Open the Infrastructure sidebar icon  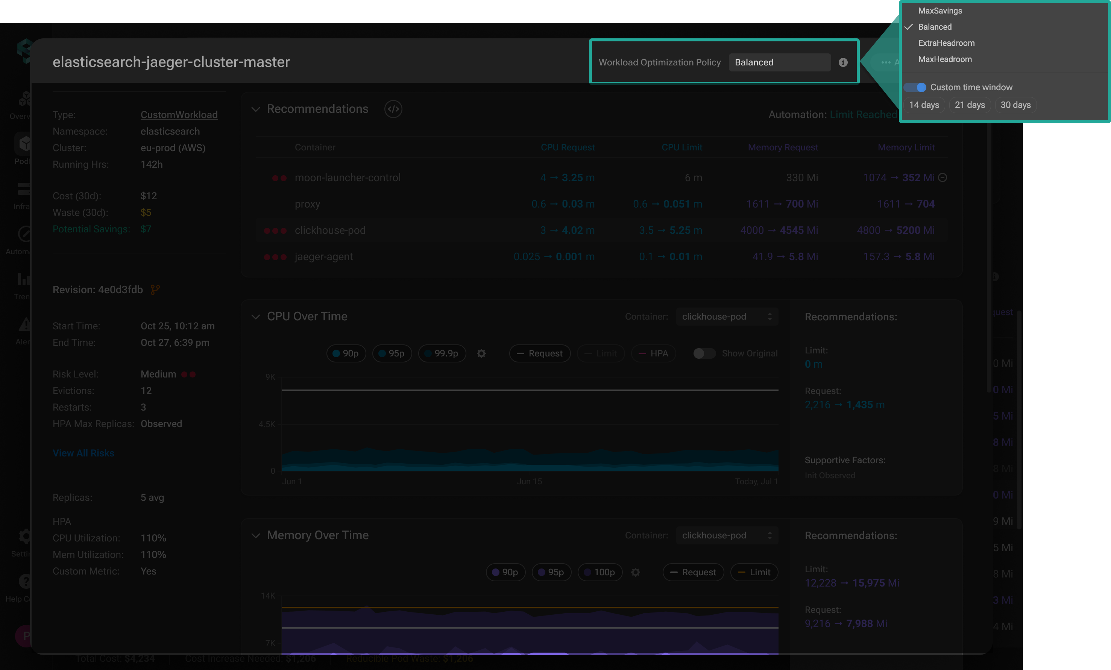24,189
